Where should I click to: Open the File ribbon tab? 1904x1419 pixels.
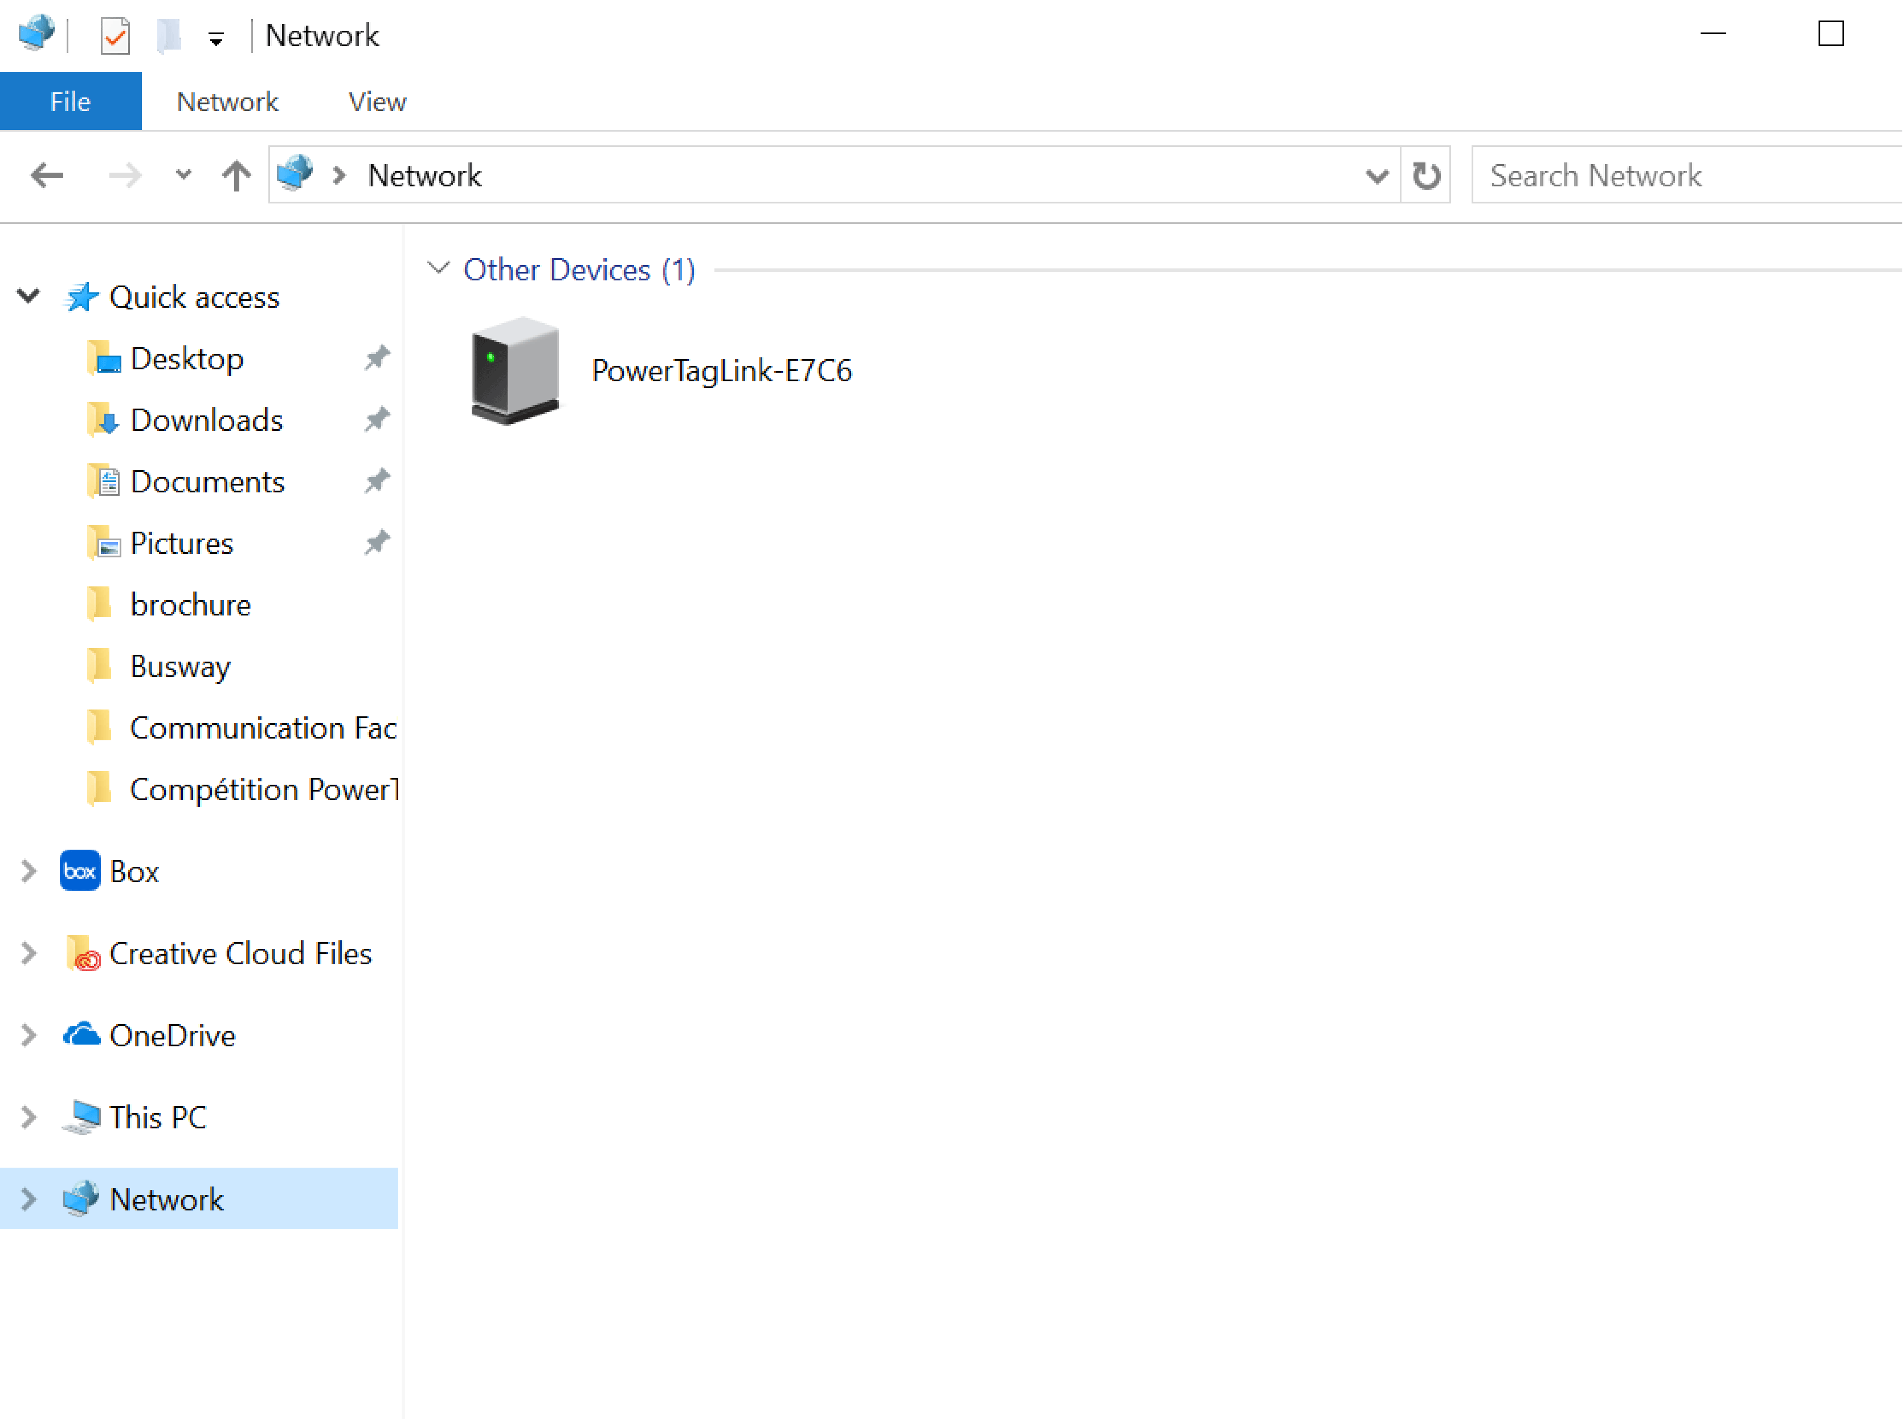pos(71,101)
